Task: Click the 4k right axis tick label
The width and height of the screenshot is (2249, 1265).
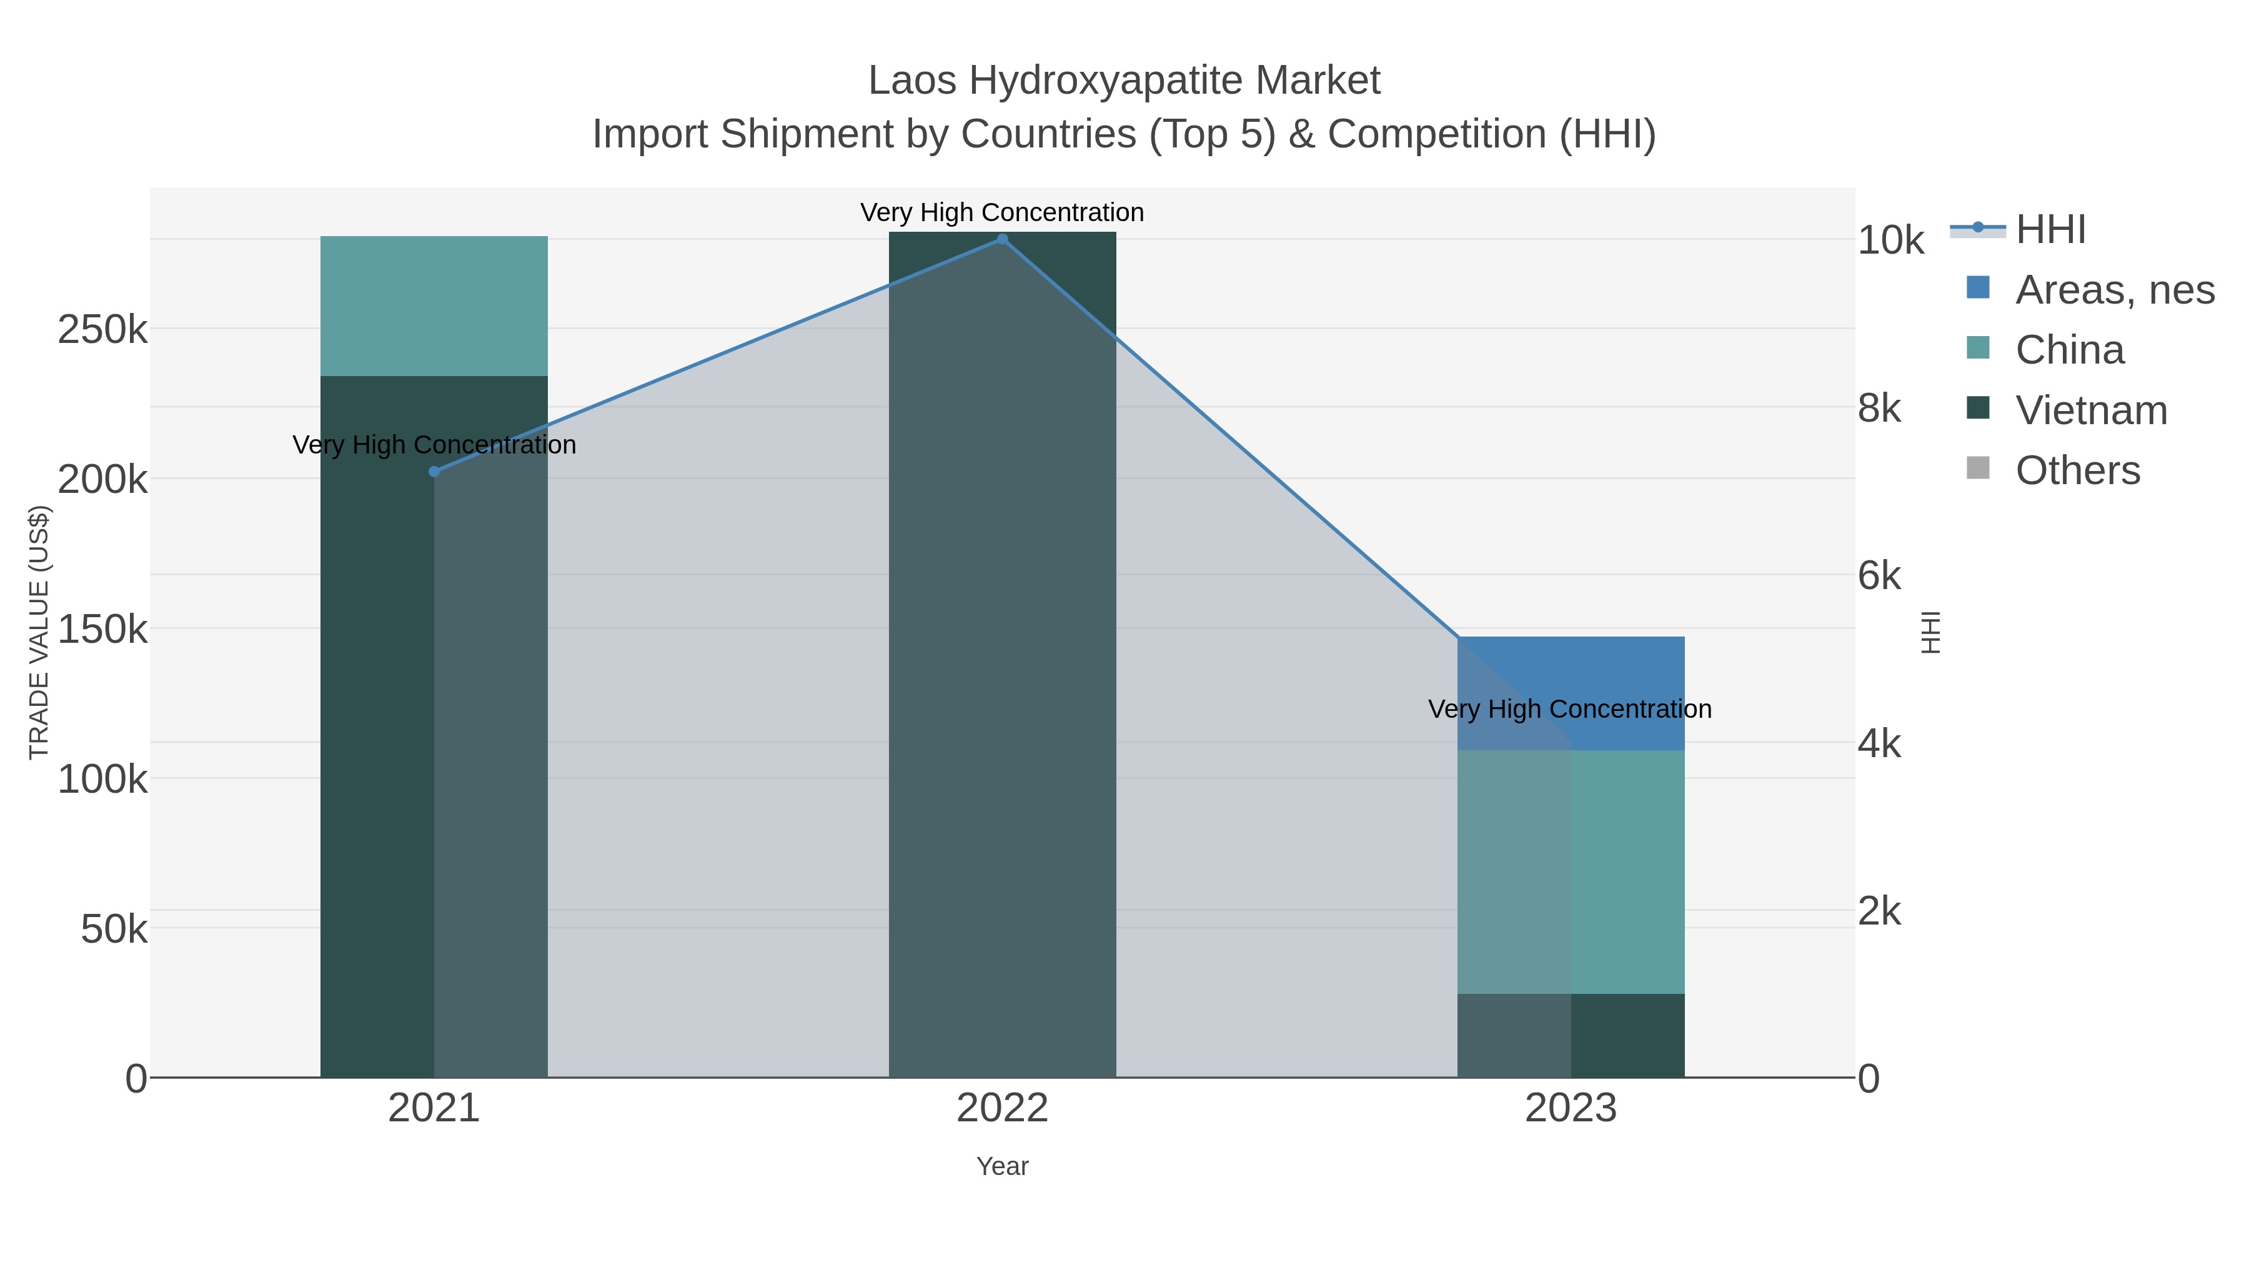Action: pyautogui.click(x=1880, y=743)
